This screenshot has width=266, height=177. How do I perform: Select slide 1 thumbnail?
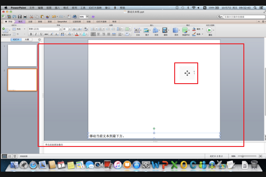(x=22, y=56)
